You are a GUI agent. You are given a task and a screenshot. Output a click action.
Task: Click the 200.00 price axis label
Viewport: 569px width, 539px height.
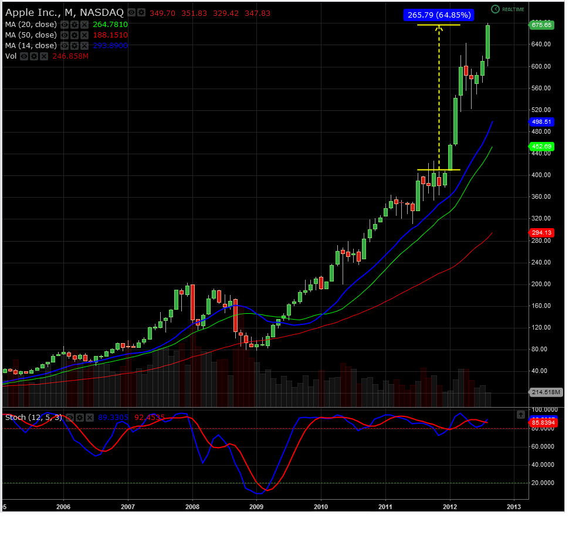point(541,284)
